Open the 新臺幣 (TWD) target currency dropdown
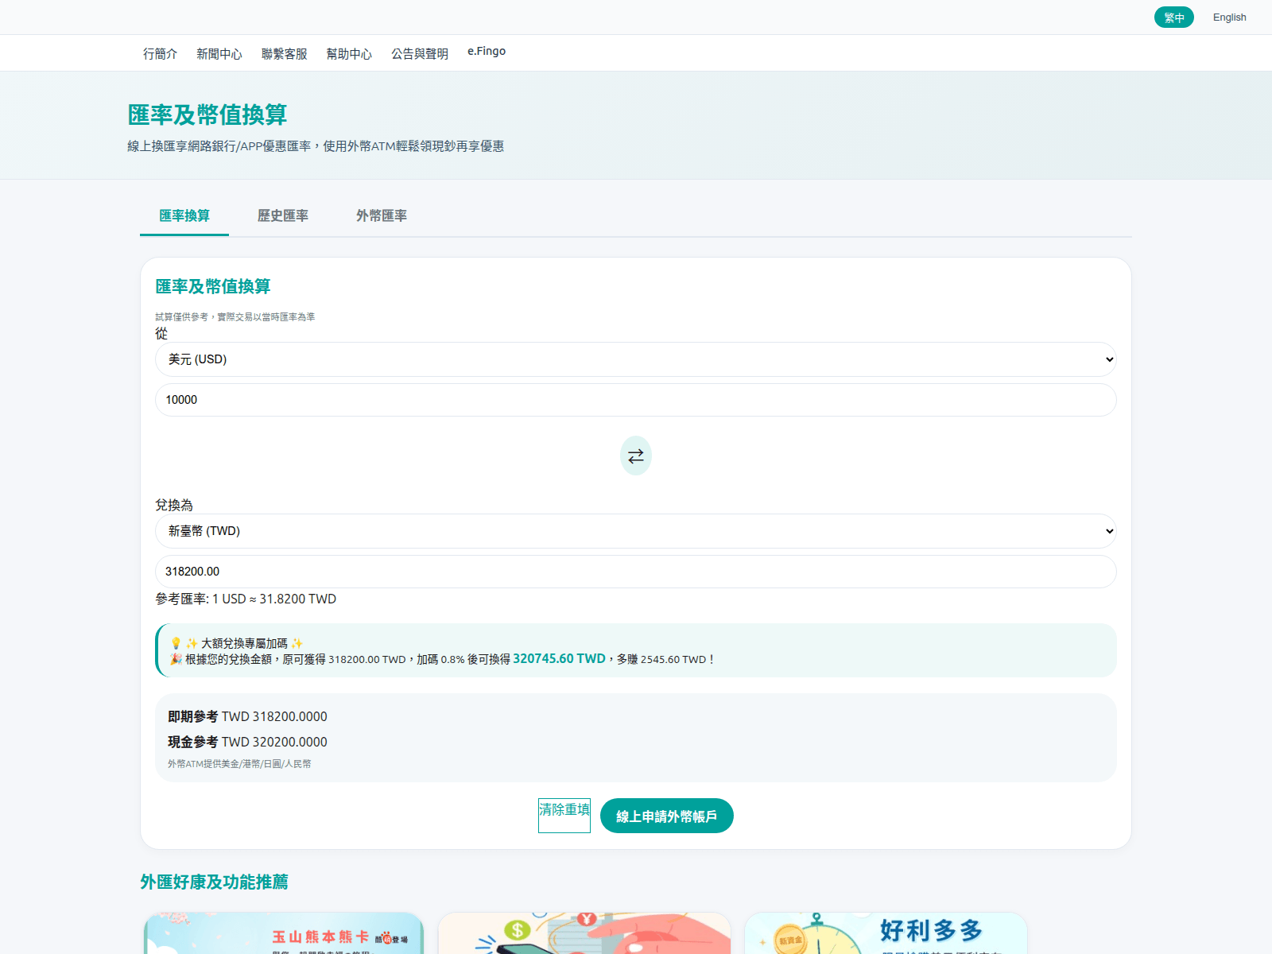This screenshot has width=1272, height=954. [x=636, y=531]
